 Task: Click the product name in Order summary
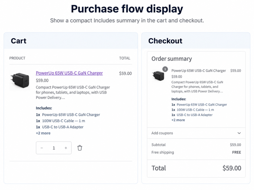point(199,71)
